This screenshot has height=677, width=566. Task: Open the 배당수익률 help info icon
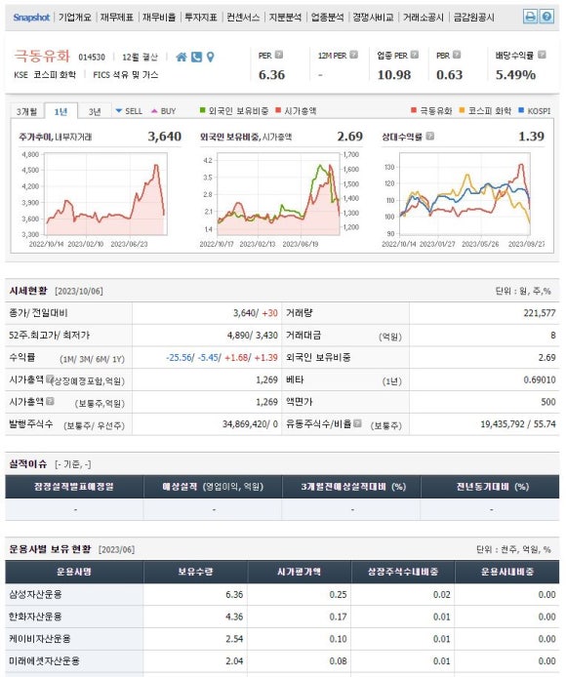click(x=542, y=55)
